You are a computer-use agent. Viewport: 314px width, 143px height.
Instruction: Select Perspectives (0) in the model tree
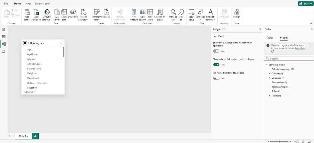tap(279, 82)
